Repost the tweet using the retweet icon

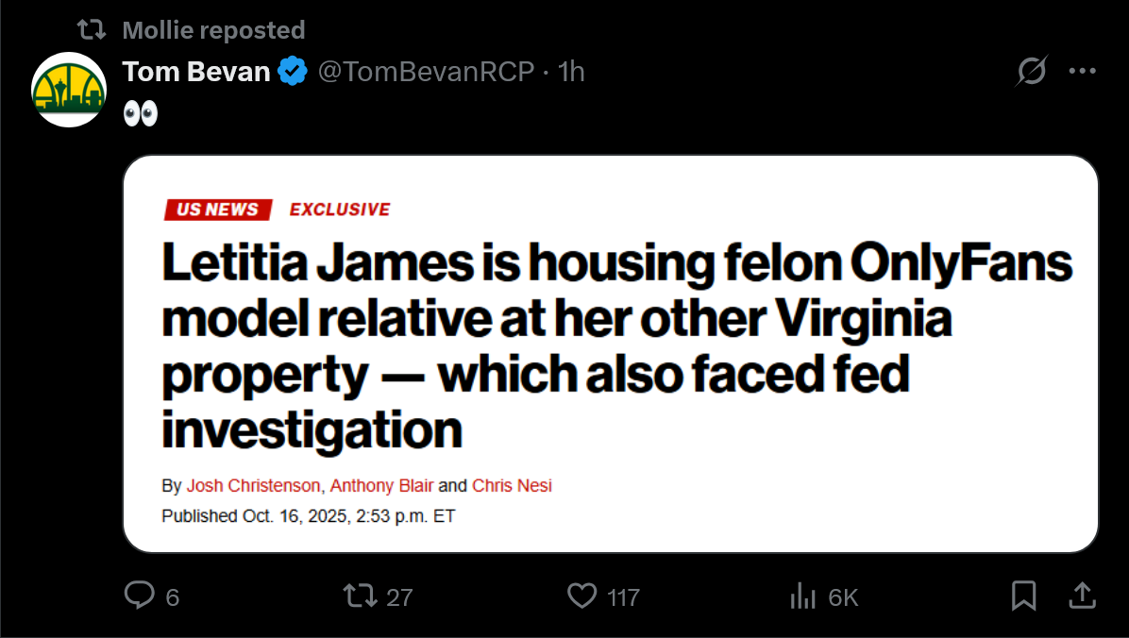(x=360, y=596)
